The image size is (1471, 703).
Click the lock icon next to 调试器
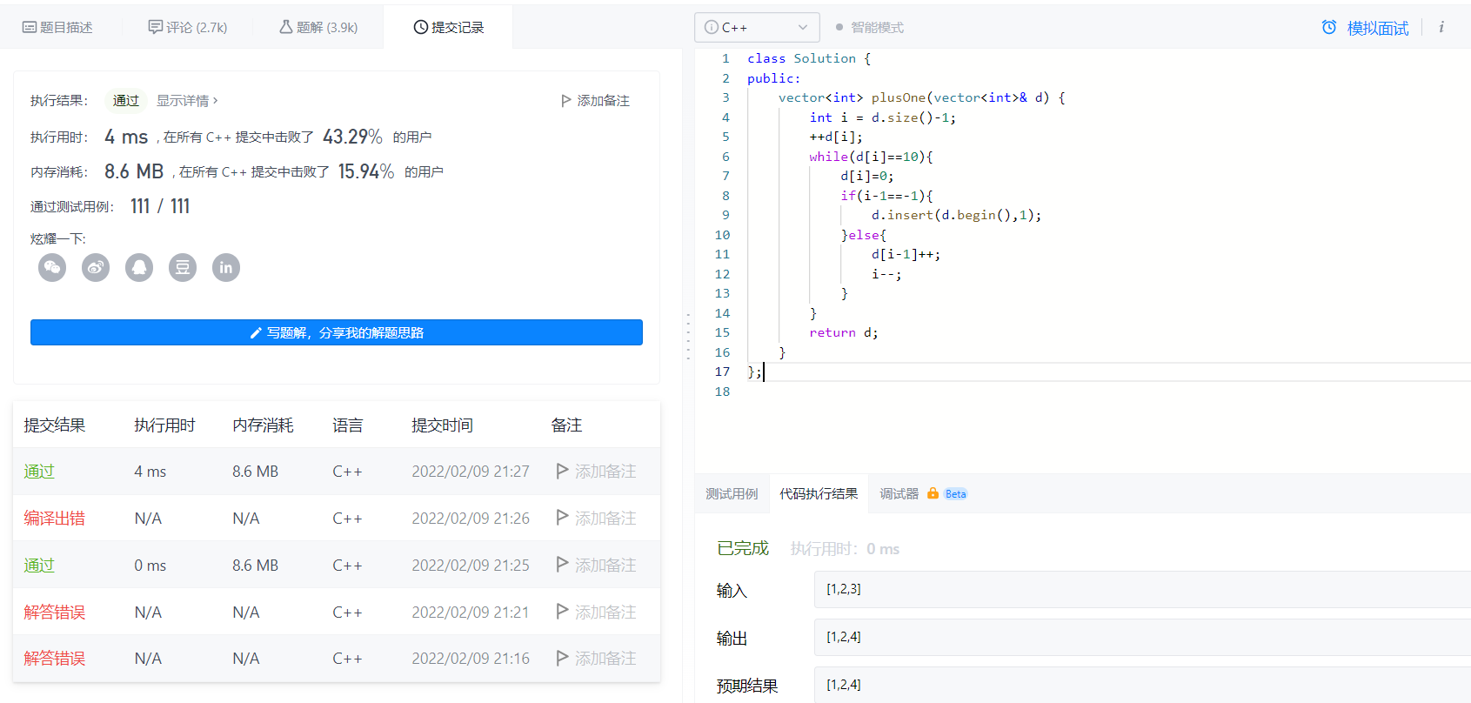pos(933,493)
